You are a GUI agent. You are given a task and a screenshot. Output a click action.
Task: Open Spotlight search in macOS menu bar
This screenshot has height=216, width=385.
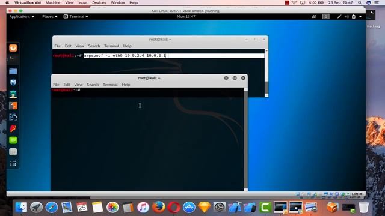click(x=360, y=2)
